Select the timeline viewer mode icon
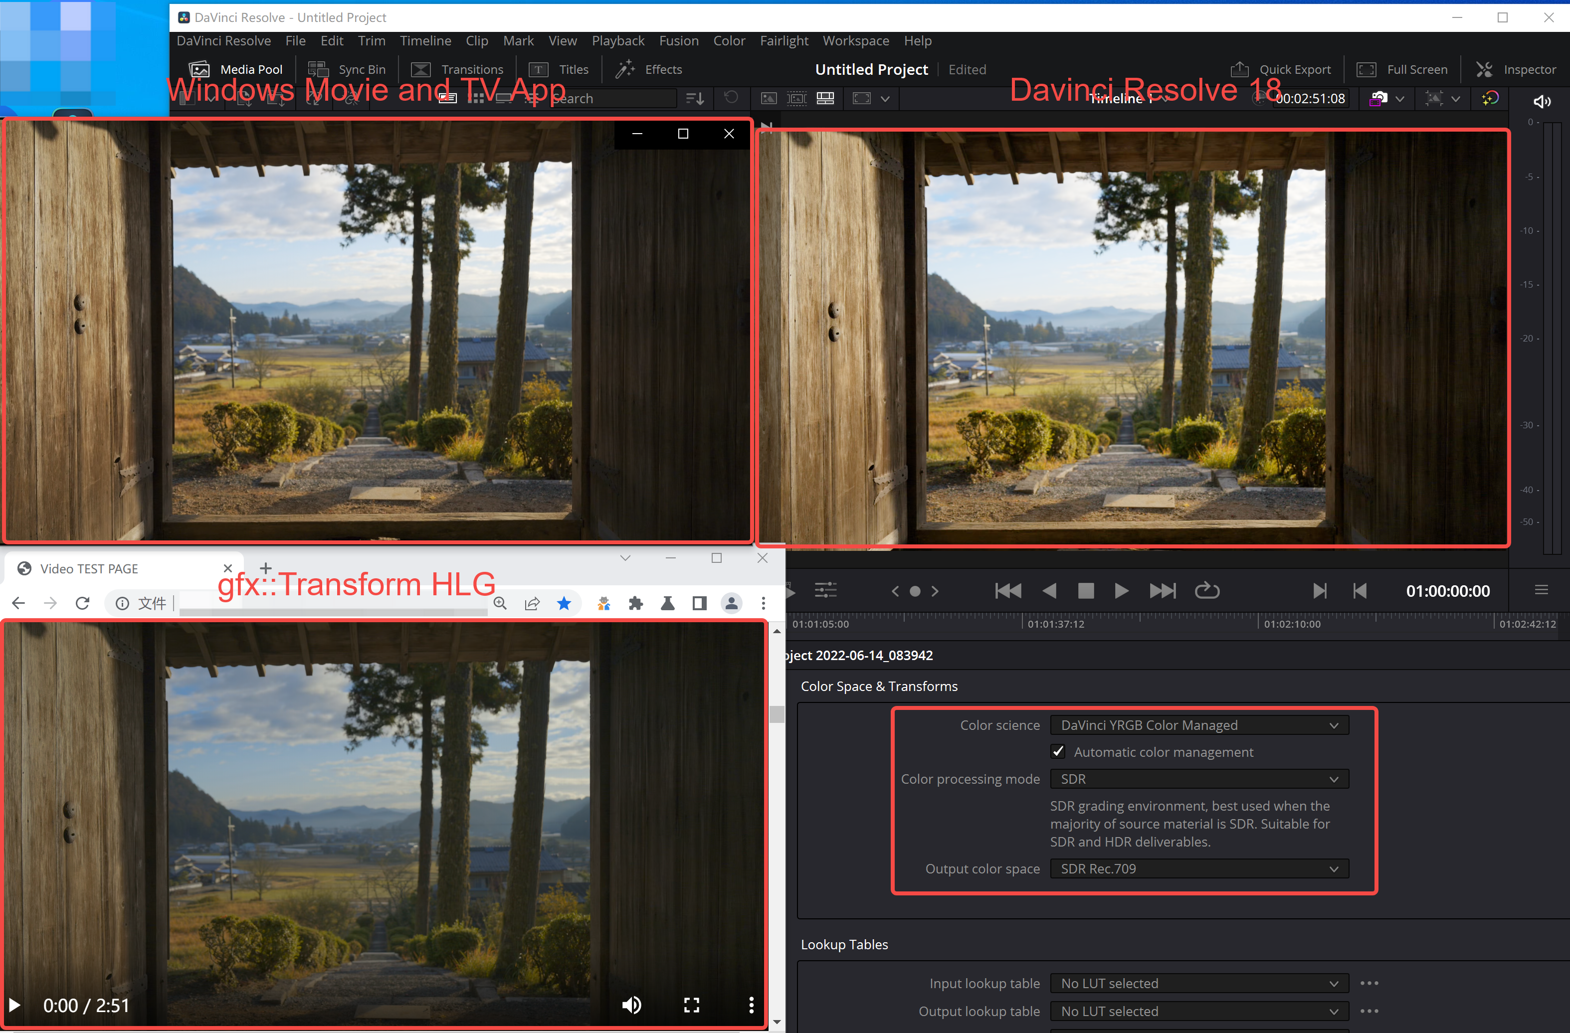 coord(825,98)
